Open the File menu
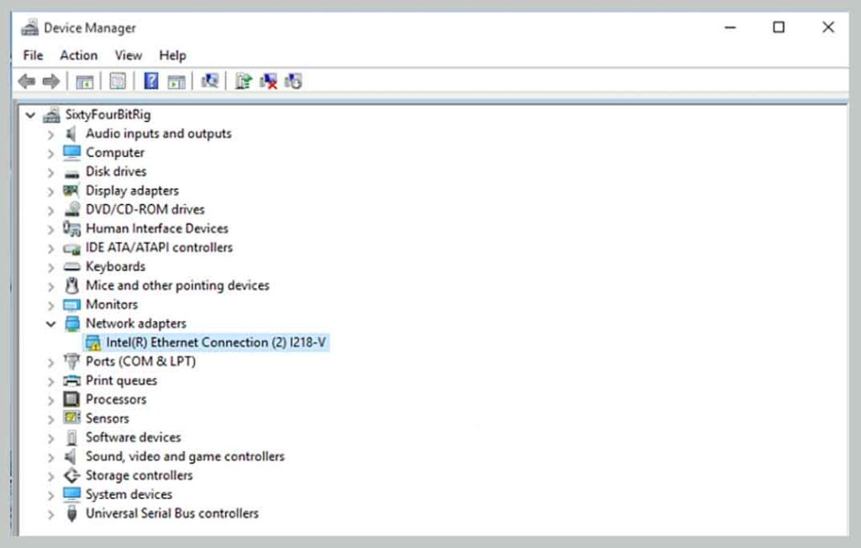Viewport: 861px width, 548px height. [x=32, y=55]
